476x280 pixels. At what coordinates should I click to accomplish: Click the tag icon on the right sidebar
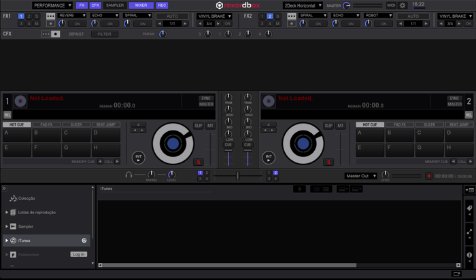[x=469, y=208]
